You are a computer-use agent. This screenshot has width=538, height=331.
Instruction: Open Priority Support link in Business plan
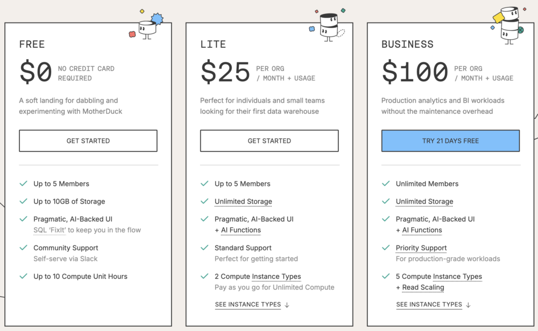coord(421,248)
